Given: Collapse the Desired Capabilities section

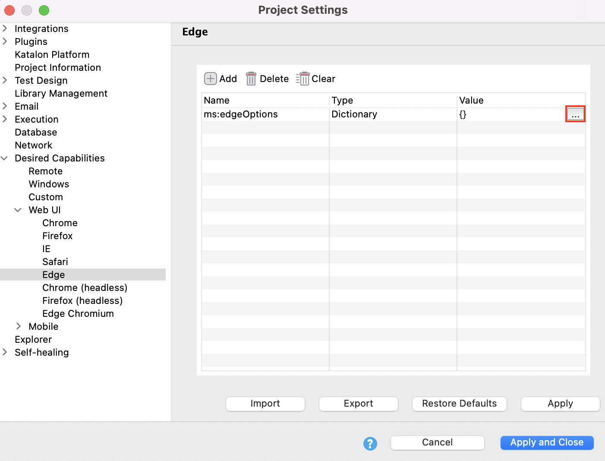Looking at the screenshot, I should pos(5,158).
